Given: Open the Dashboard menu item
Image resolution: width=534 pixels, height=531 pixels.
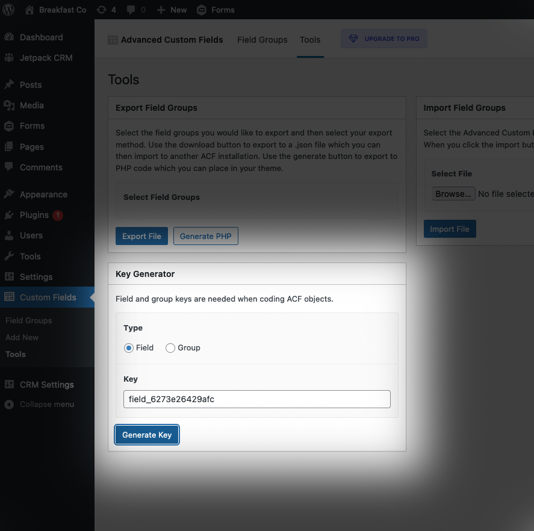Looking at the screenshot, I should 41,37.
